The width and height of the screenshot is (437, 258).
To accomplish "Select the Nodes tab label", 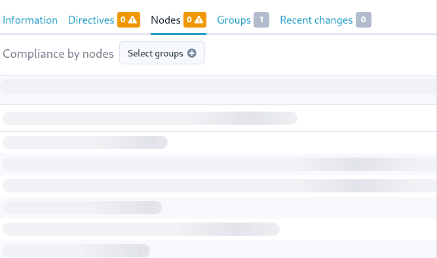I will [x=166, y=20].
